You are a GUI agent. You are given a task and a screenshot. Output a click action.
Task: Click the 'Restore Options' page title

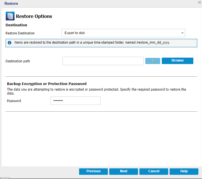point(34,16)
